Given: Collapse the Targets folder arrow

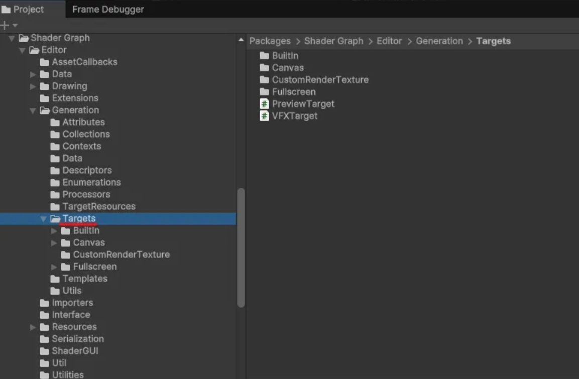Looking at the screenshot, I should point(43,219).
